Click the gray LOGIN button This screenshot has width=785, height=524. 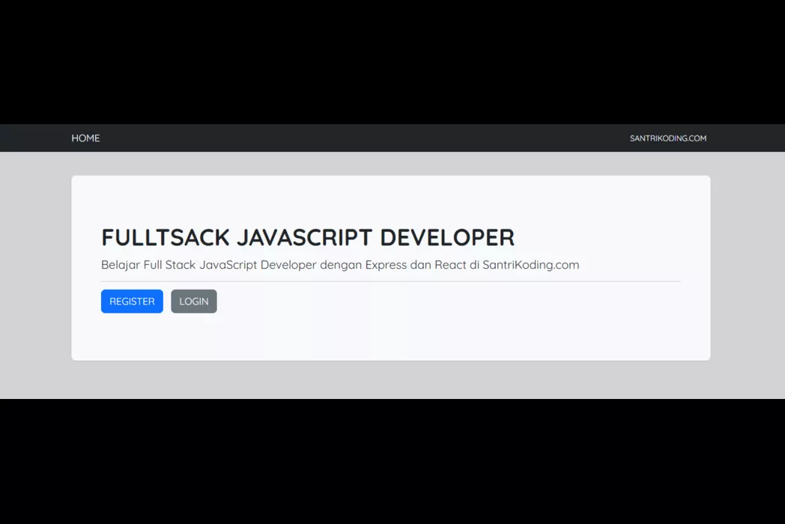(x=194, y=301)
